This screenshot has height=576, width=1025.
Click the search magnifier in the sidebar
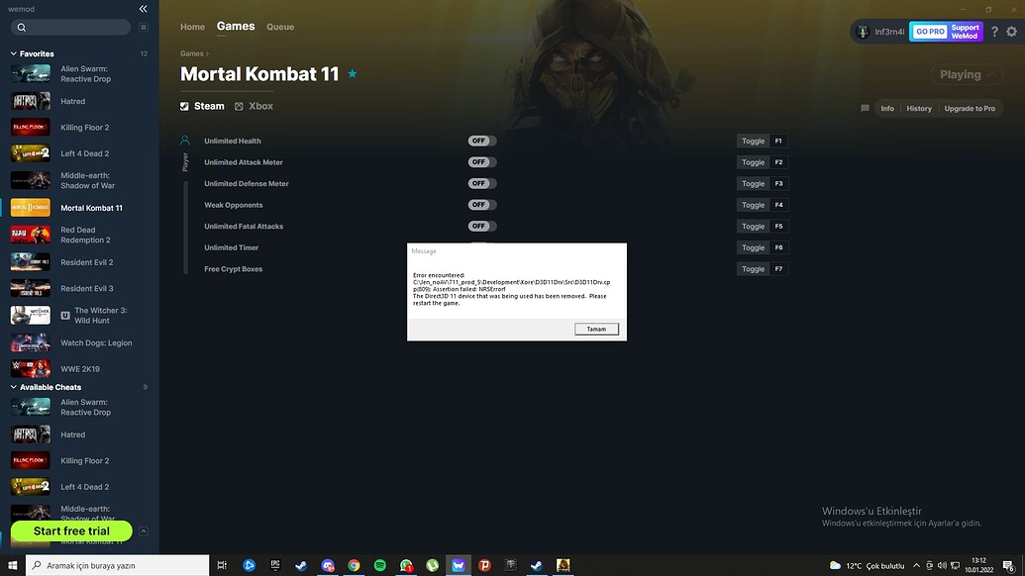tap(21, 27)
